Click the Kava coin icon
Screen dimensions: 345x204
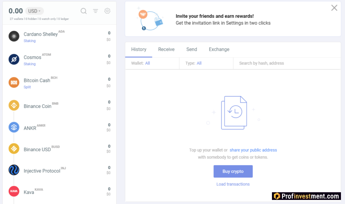pyautogui.click(x=14, y=191)
